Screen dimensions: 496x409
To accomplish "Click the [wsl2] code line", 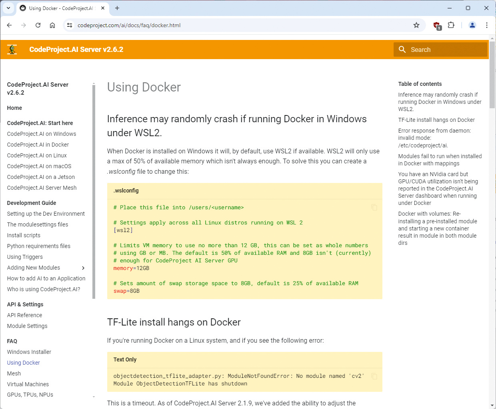I will (123, 230).
